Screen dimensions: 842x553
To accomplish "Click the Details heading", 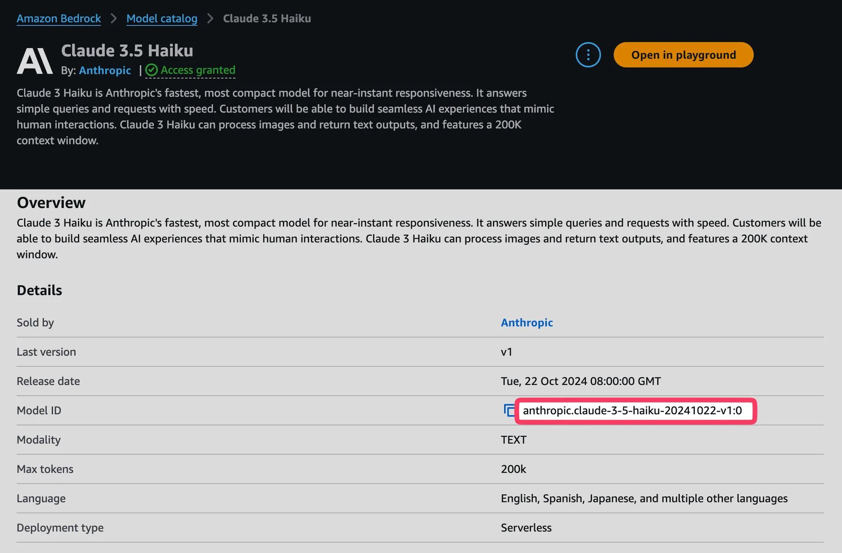I will [39, 291].
